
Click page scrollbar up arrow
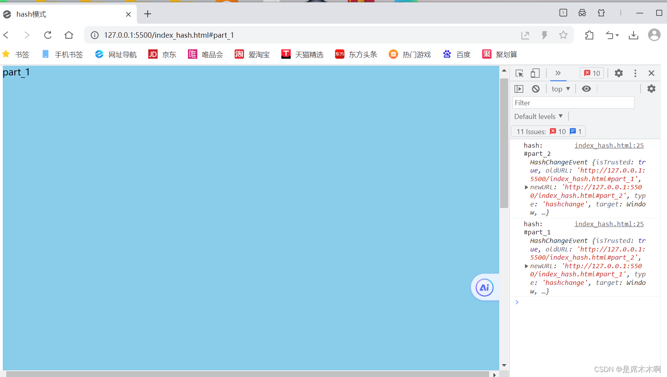504,71
